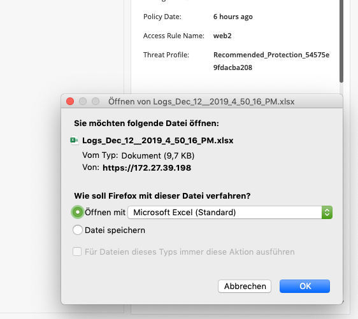
Task: Confirm with the OK button
Action: [304, 286]
